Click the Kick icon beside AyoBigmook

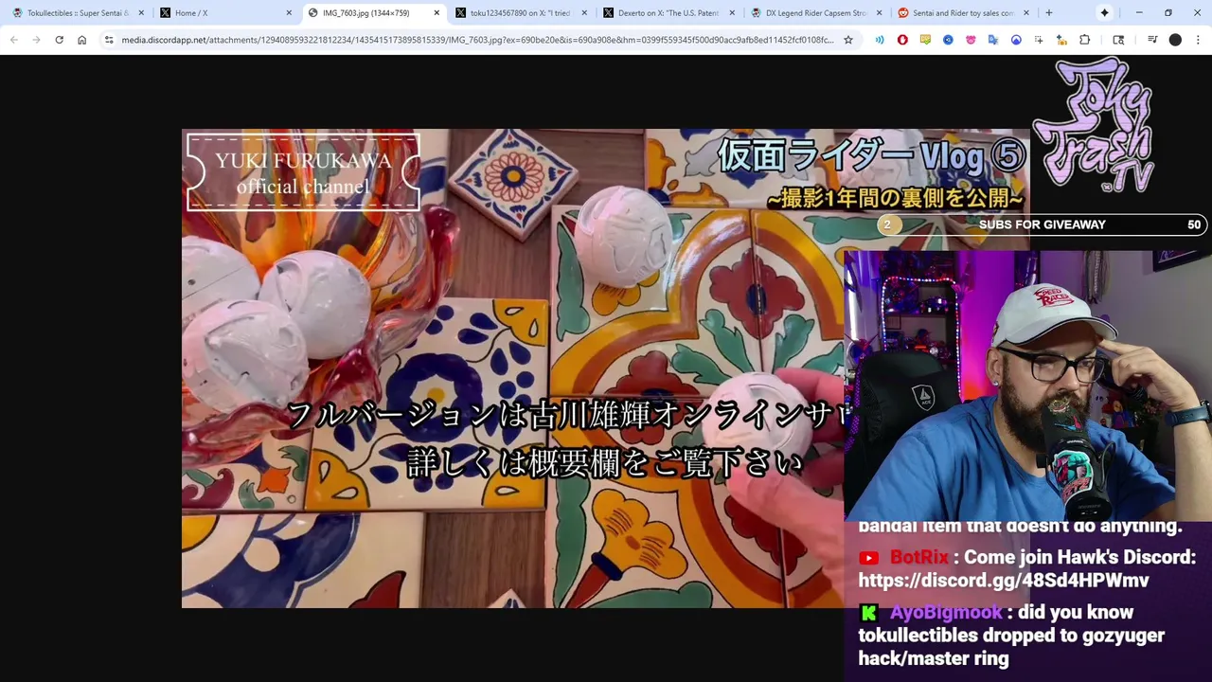[x=869, y=613]
